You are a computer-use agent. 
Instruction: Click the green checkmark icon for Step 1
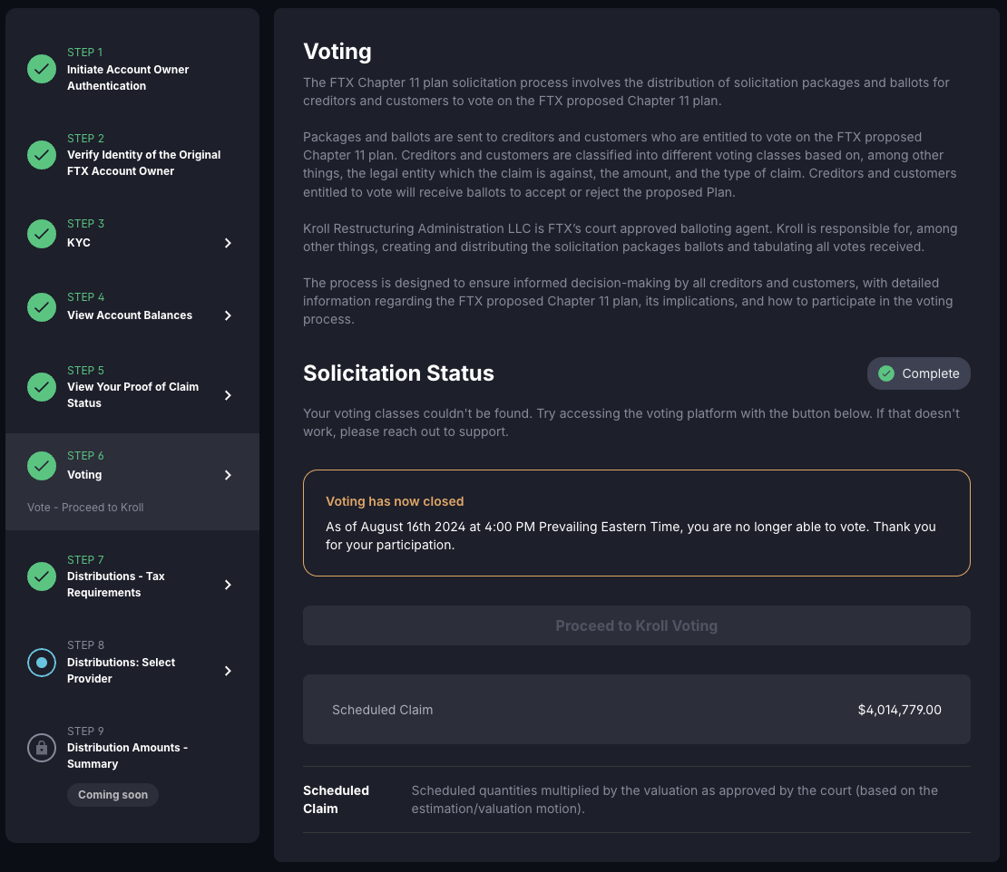[x=42, y=69]
